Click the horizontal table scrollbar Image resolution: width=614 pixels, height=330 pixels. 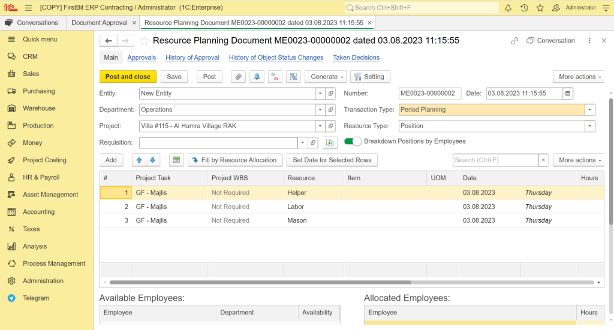[x=260, y=282]
